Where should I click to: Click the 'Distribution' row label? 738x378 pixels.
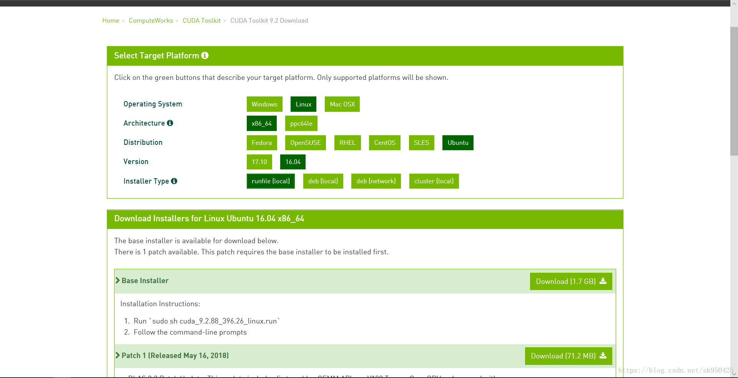143,143
